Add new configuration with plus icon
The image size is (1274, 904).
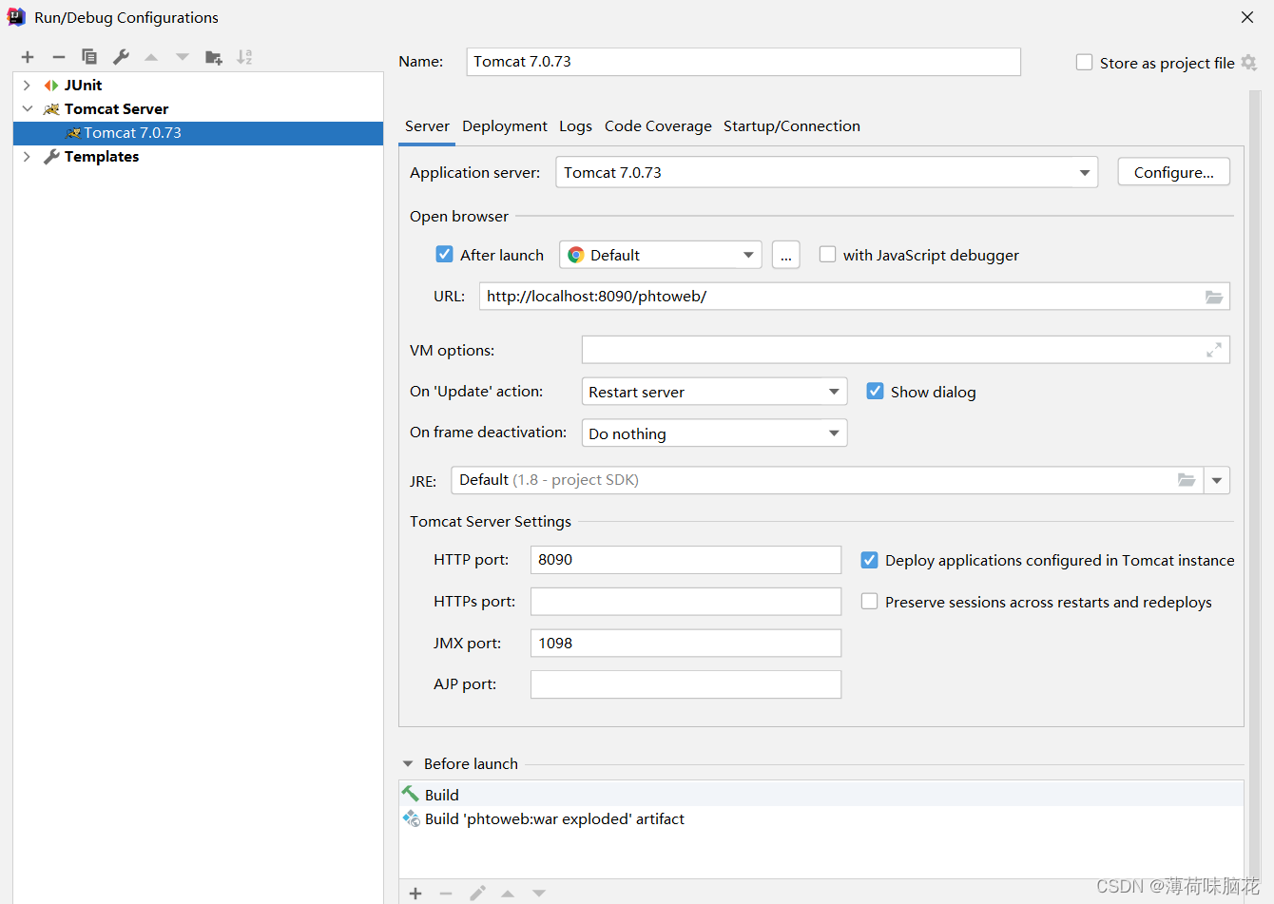point(28,57)
